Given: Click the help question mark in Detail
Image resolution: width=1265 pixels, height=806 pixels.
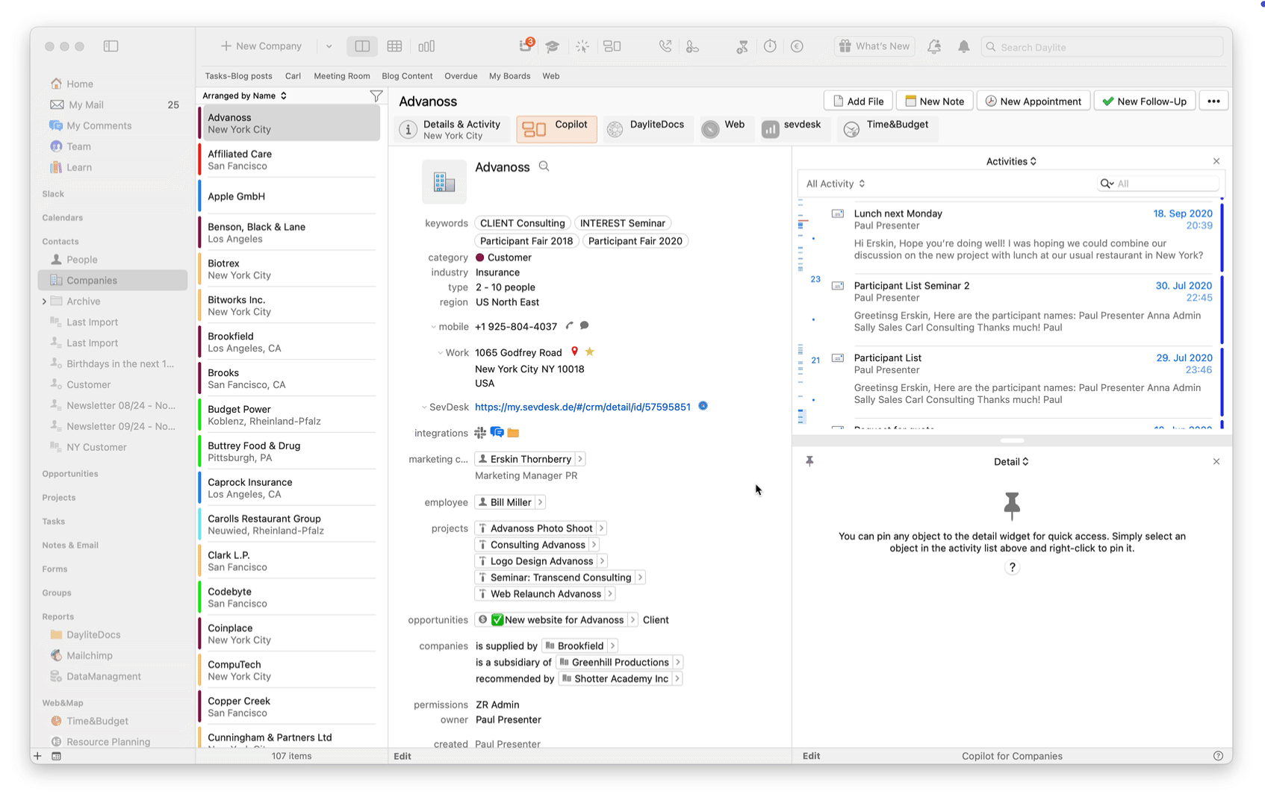Looking at the screenshot, I should (x=1012, y=568).
